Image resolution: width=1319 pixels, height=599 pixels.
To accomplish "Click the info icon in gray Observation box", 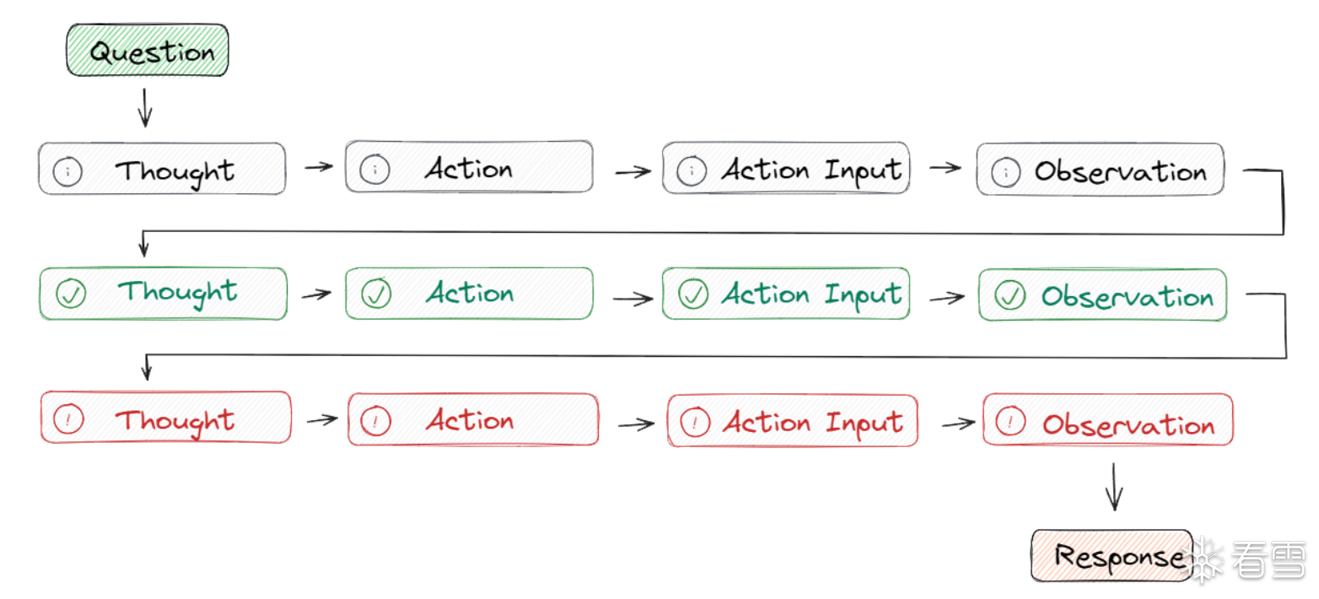I will [1005, 173].
